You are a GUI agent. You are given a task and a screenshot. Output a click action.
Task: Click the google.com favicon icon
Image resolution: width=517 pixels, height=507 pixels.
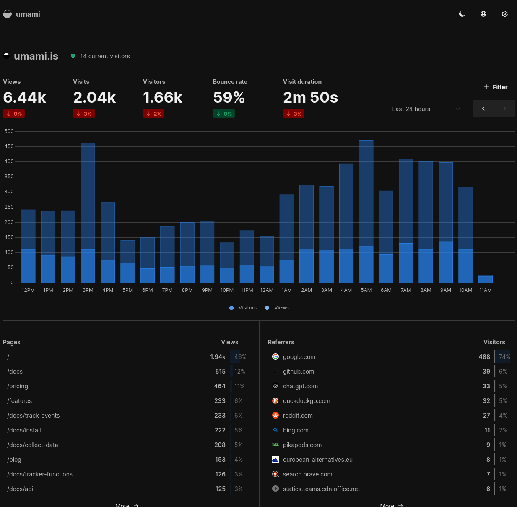point(275,356)
